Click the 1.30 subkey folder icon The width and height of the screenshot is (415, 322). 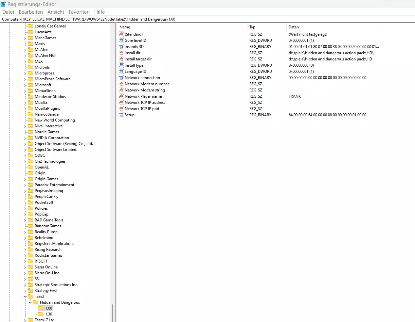tap(41, 314)
